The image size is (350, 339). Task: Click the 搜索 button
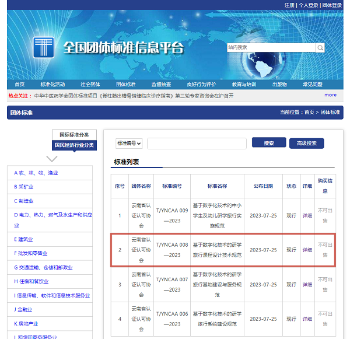pos(269,143)
